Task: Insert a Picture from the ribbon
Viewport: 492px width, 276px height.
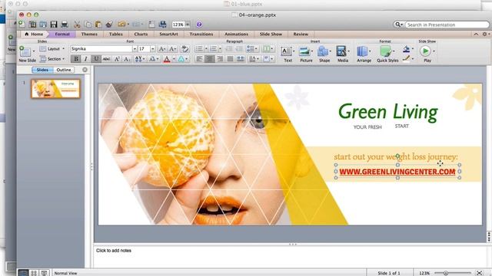Action: tap(306, 54)
